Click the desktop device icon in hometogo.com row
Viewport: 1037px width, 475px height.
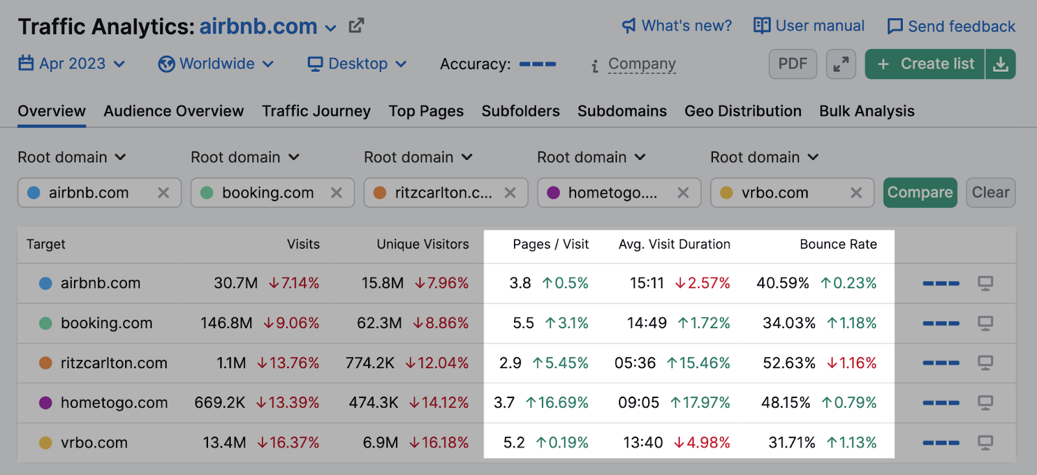[986, 403]
